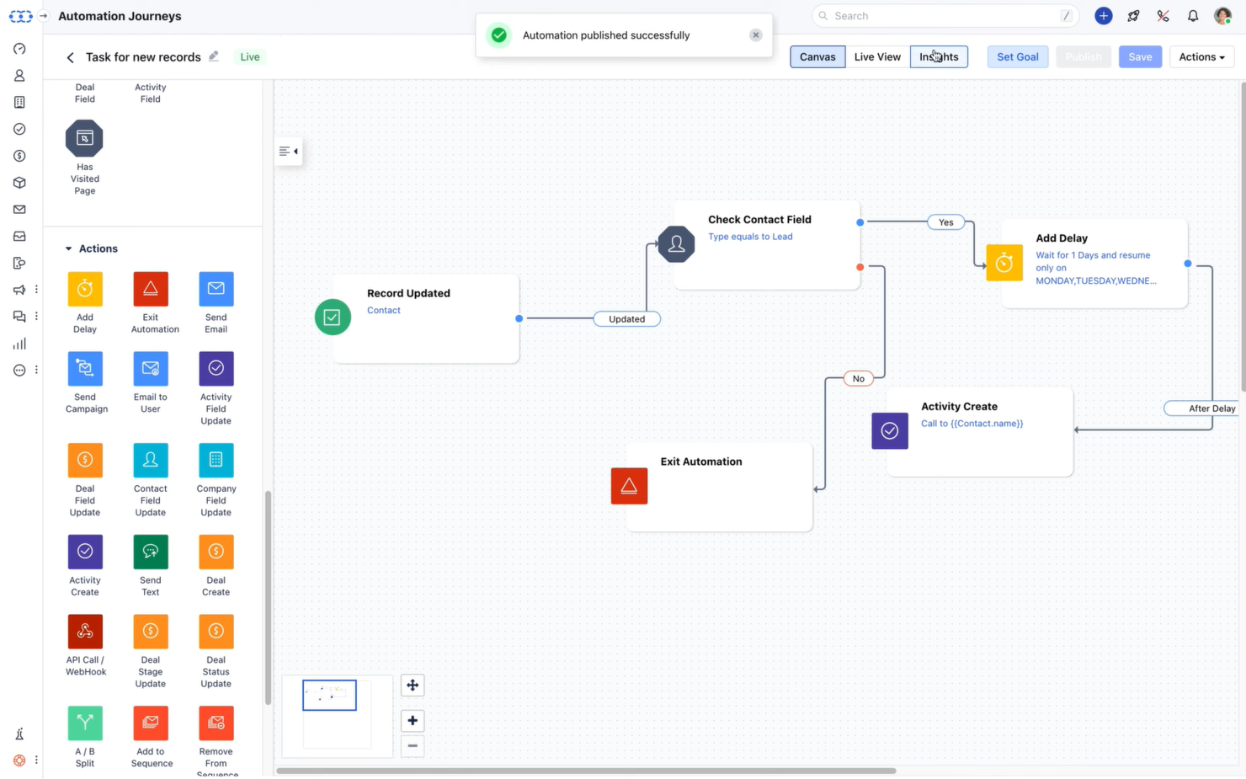1246x779 pixels.
Task: Pick the Send Email action
Action: click(x=216, y=288)
